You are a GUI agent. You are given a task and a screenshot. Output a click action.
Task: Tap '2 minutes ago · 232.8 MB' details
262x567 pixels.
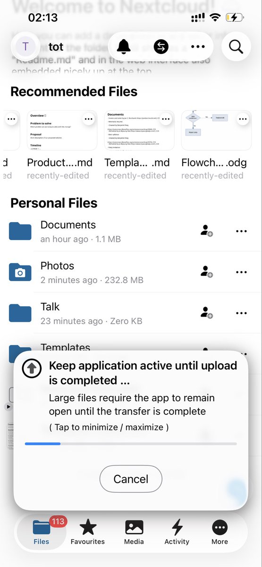pyautogui.click(x=92, y=280)
